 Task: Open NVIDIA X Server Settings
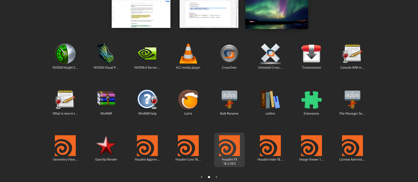point(147,54)
